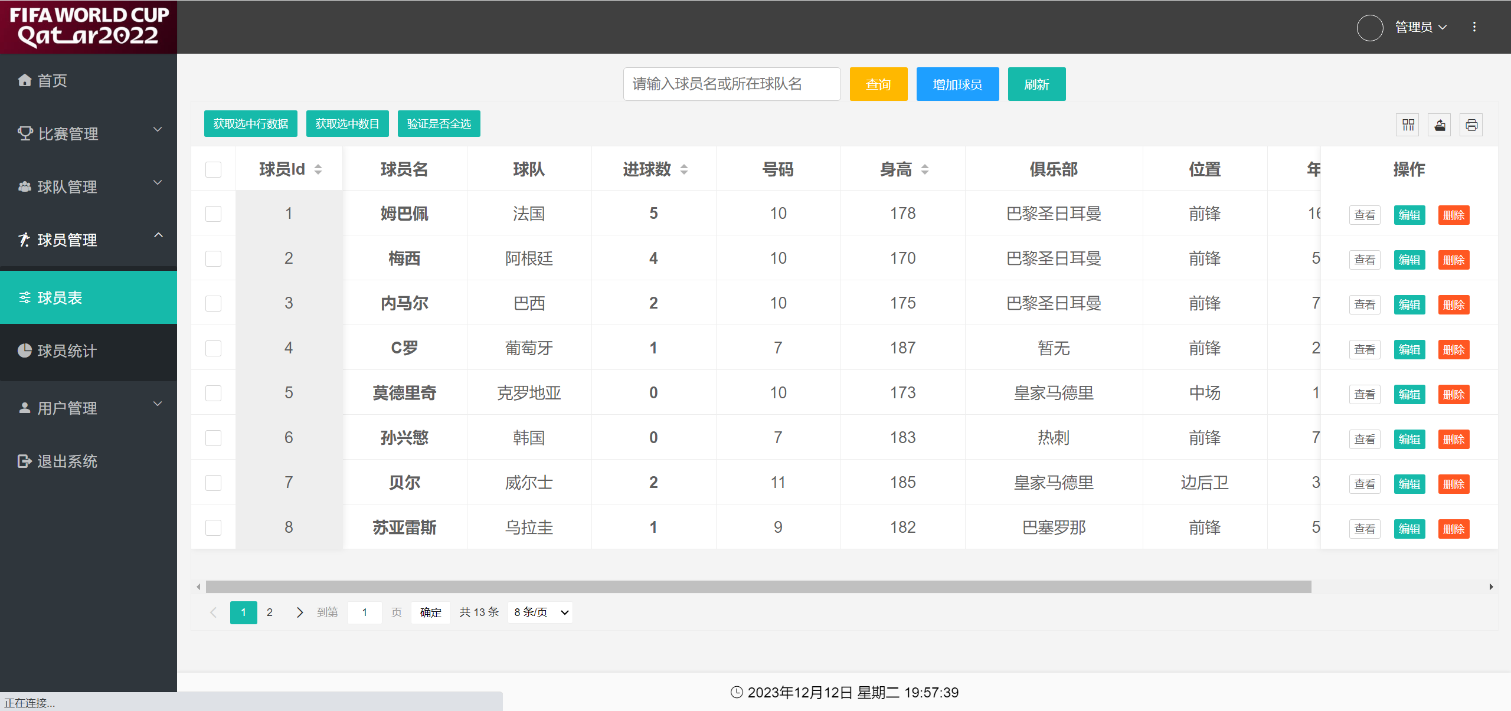Screen dimensions: 1511x711
Task: Check the row checkbox for 梅西
Action: coord(213,258)
